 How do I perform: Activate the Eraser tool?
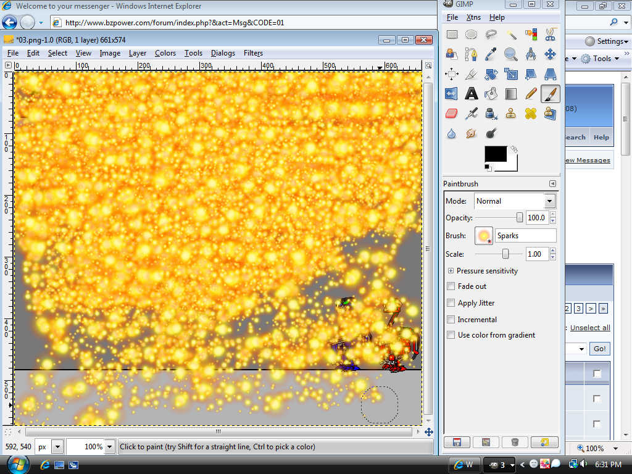[x=452, y=113]
